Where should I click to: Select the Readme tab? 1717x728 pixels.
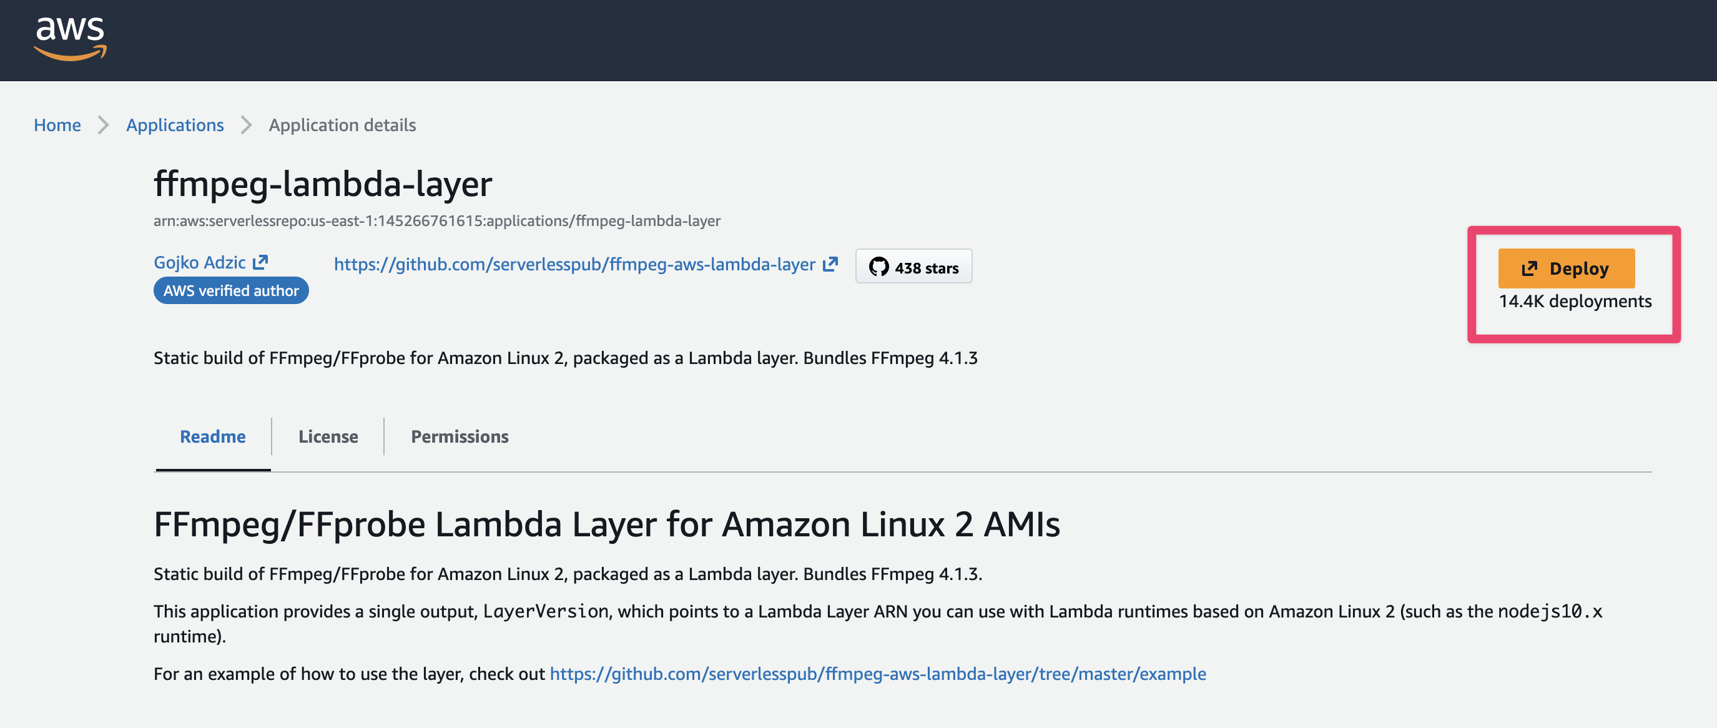[x=213, y=436]
